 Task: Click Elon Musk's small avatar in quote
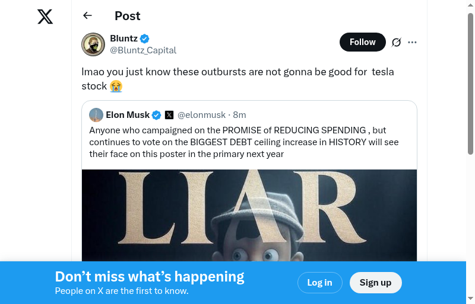click(96, 115)
